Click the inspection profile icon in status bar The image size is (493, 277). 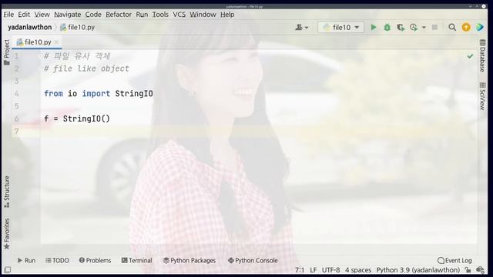[x=480, y=270]
